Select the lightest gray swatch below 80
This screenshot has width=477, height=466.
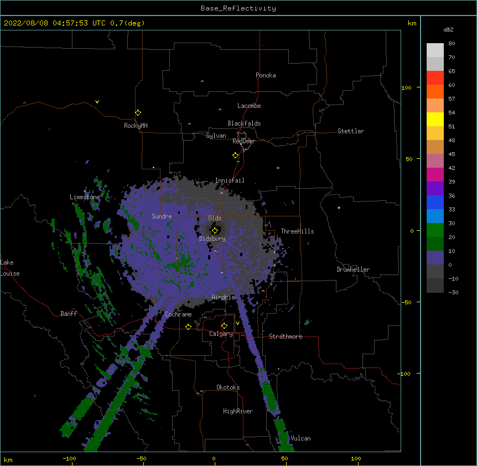click(435, 50)
